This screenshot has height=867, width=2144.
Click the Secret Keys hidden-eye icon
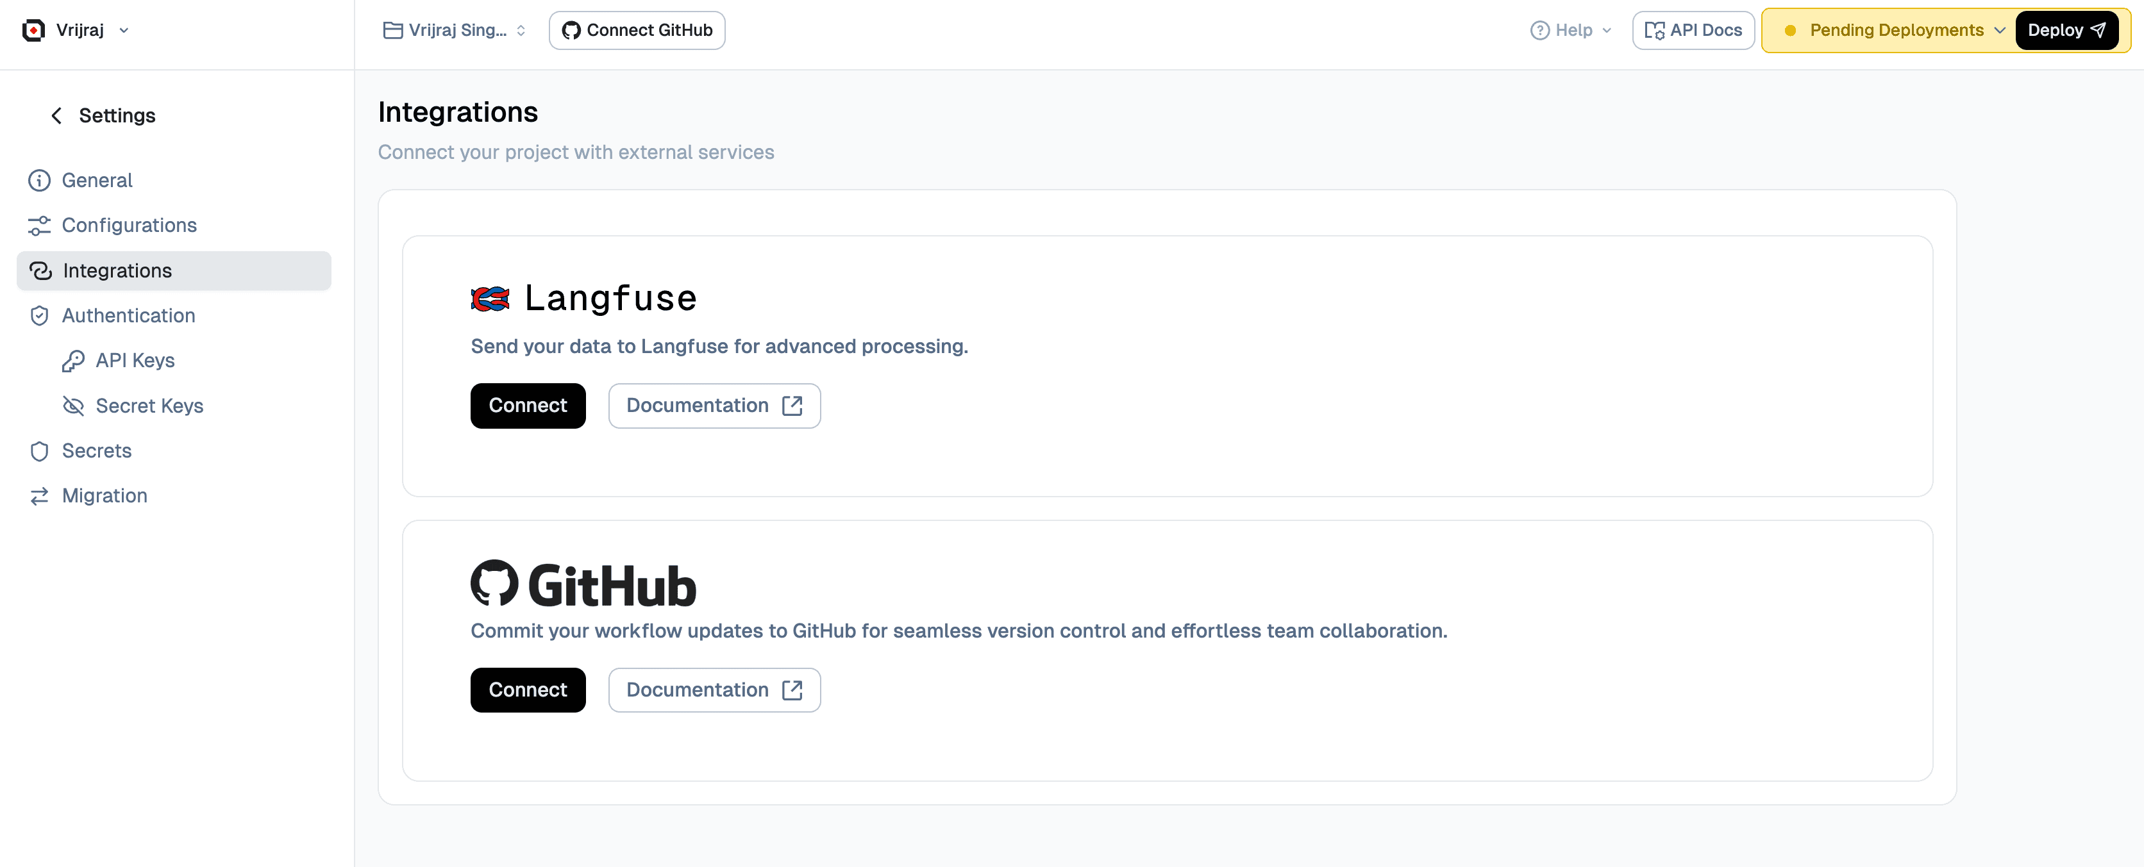(x=73, y=405)
